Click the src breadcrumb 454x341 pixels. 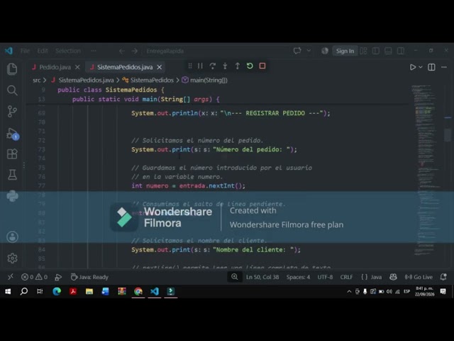[x=36, y=80]
